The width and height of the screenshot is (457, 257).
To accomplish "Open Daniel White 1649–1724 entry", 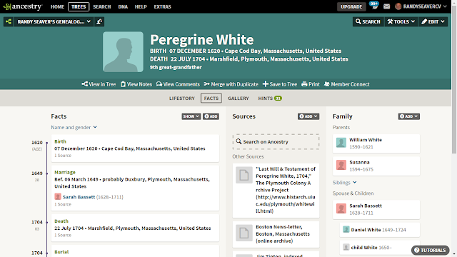I will pos(380,230).
